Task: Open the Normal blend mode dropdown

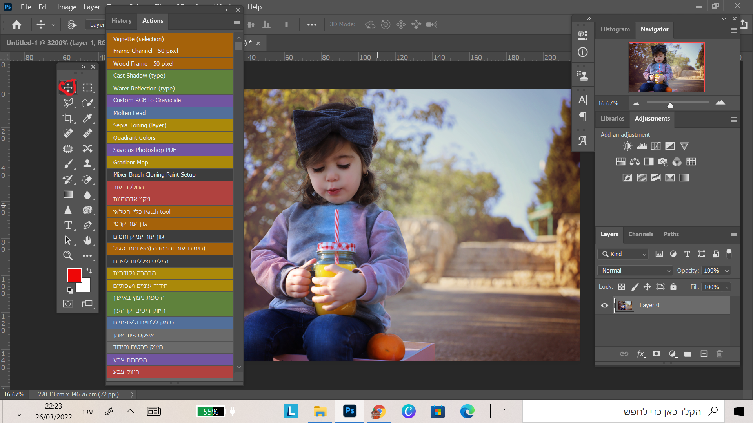Action: tap(636, 271)
